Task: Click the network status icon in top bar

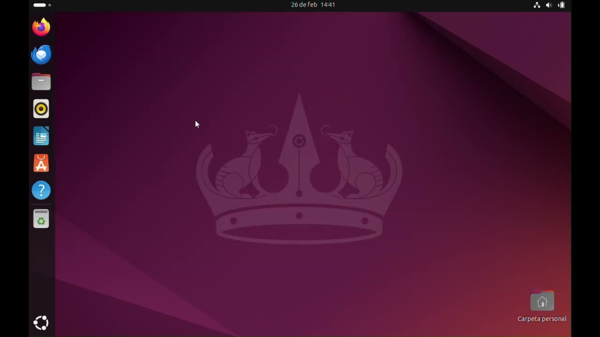Action: coord(537,5)
